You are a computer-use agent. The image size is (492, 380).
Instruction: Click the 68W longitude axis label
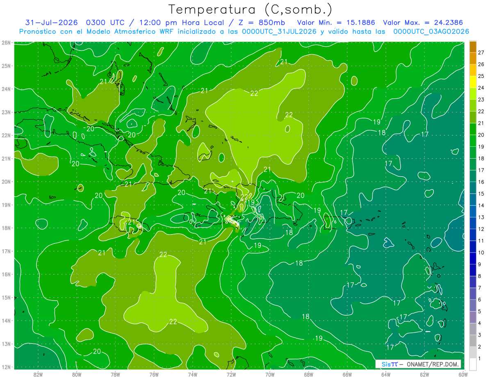click(308, 374)
